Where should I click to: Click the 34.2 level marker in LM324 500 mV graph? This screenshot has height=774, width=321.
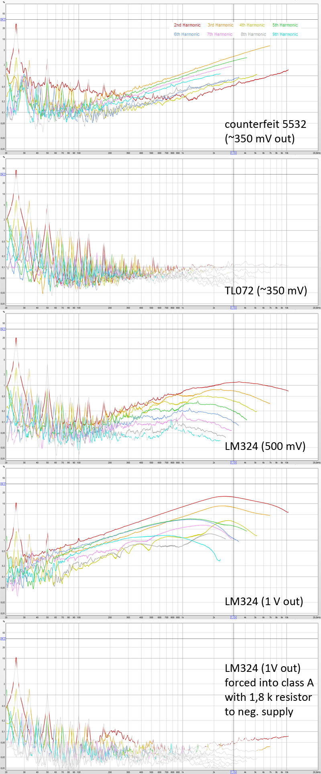[x=3, y=329]
